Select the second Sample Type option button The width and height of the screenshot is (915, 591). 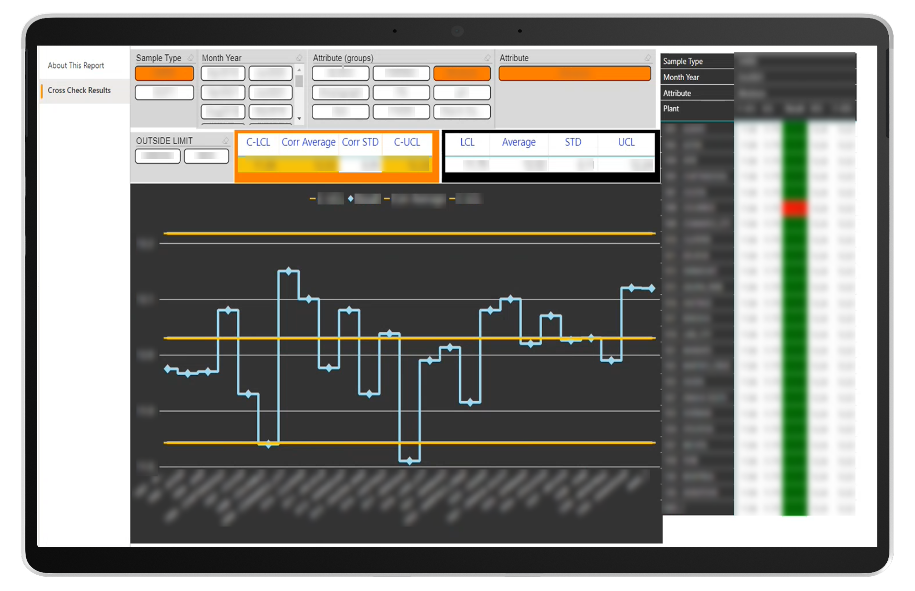pos(164,92)
